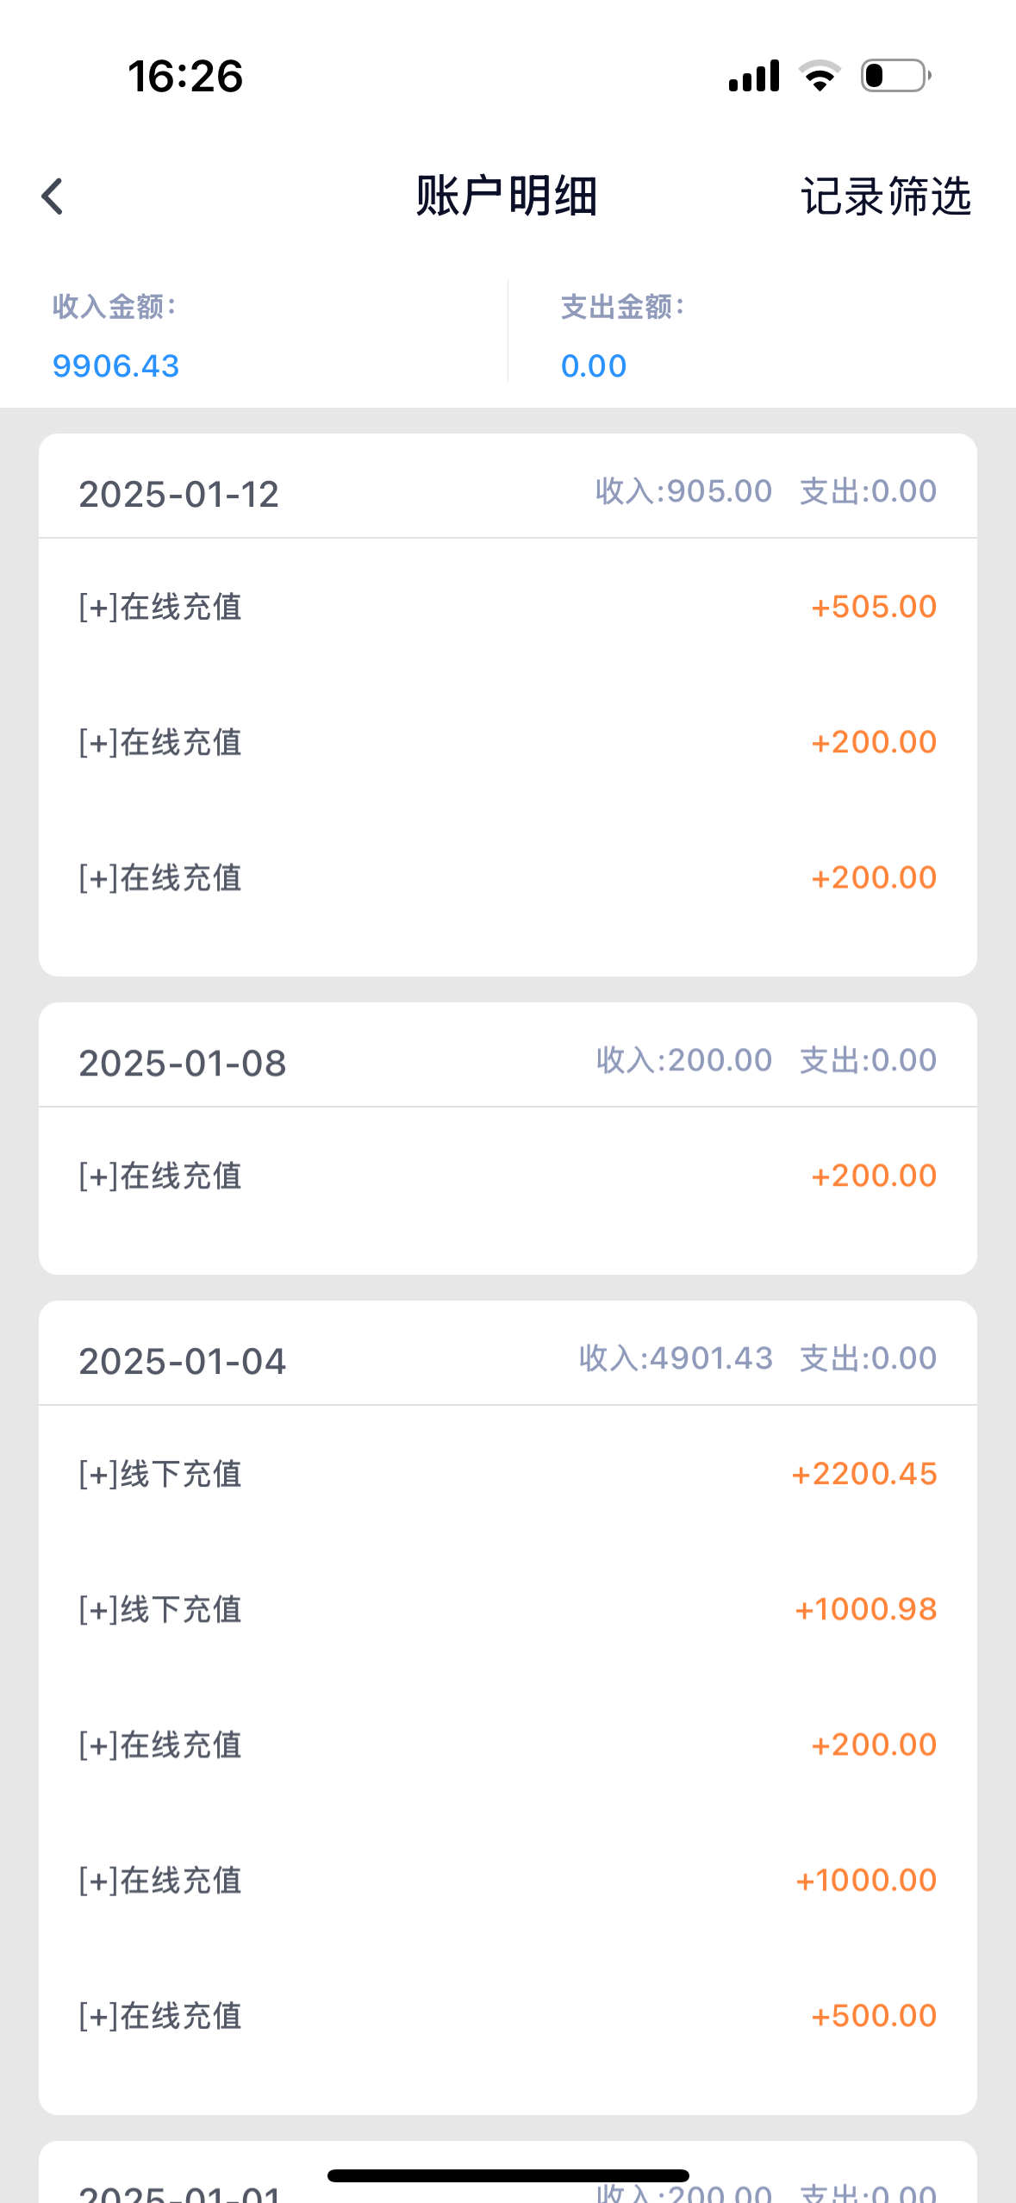Tap the 账户明细 page title
Image resolution: width=1016 pixels, height=2203 pixels.
pos(507,197)
